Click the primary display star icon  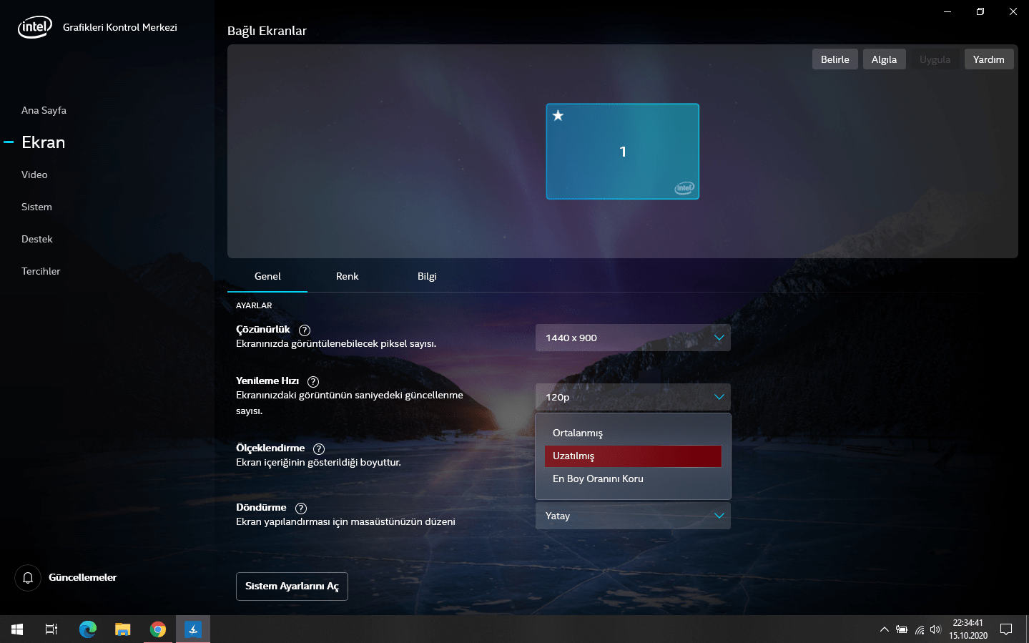pos(558,116)
